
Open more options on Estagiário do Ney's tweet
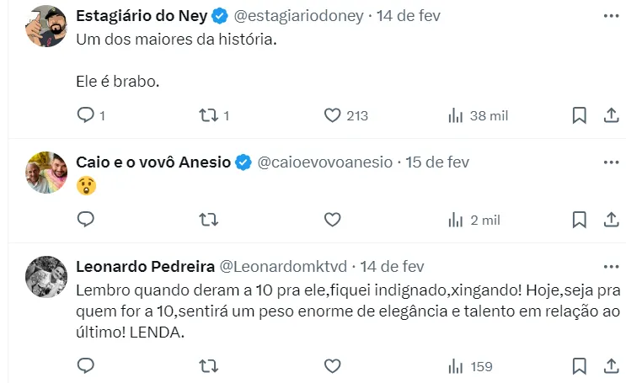(612, 16)
